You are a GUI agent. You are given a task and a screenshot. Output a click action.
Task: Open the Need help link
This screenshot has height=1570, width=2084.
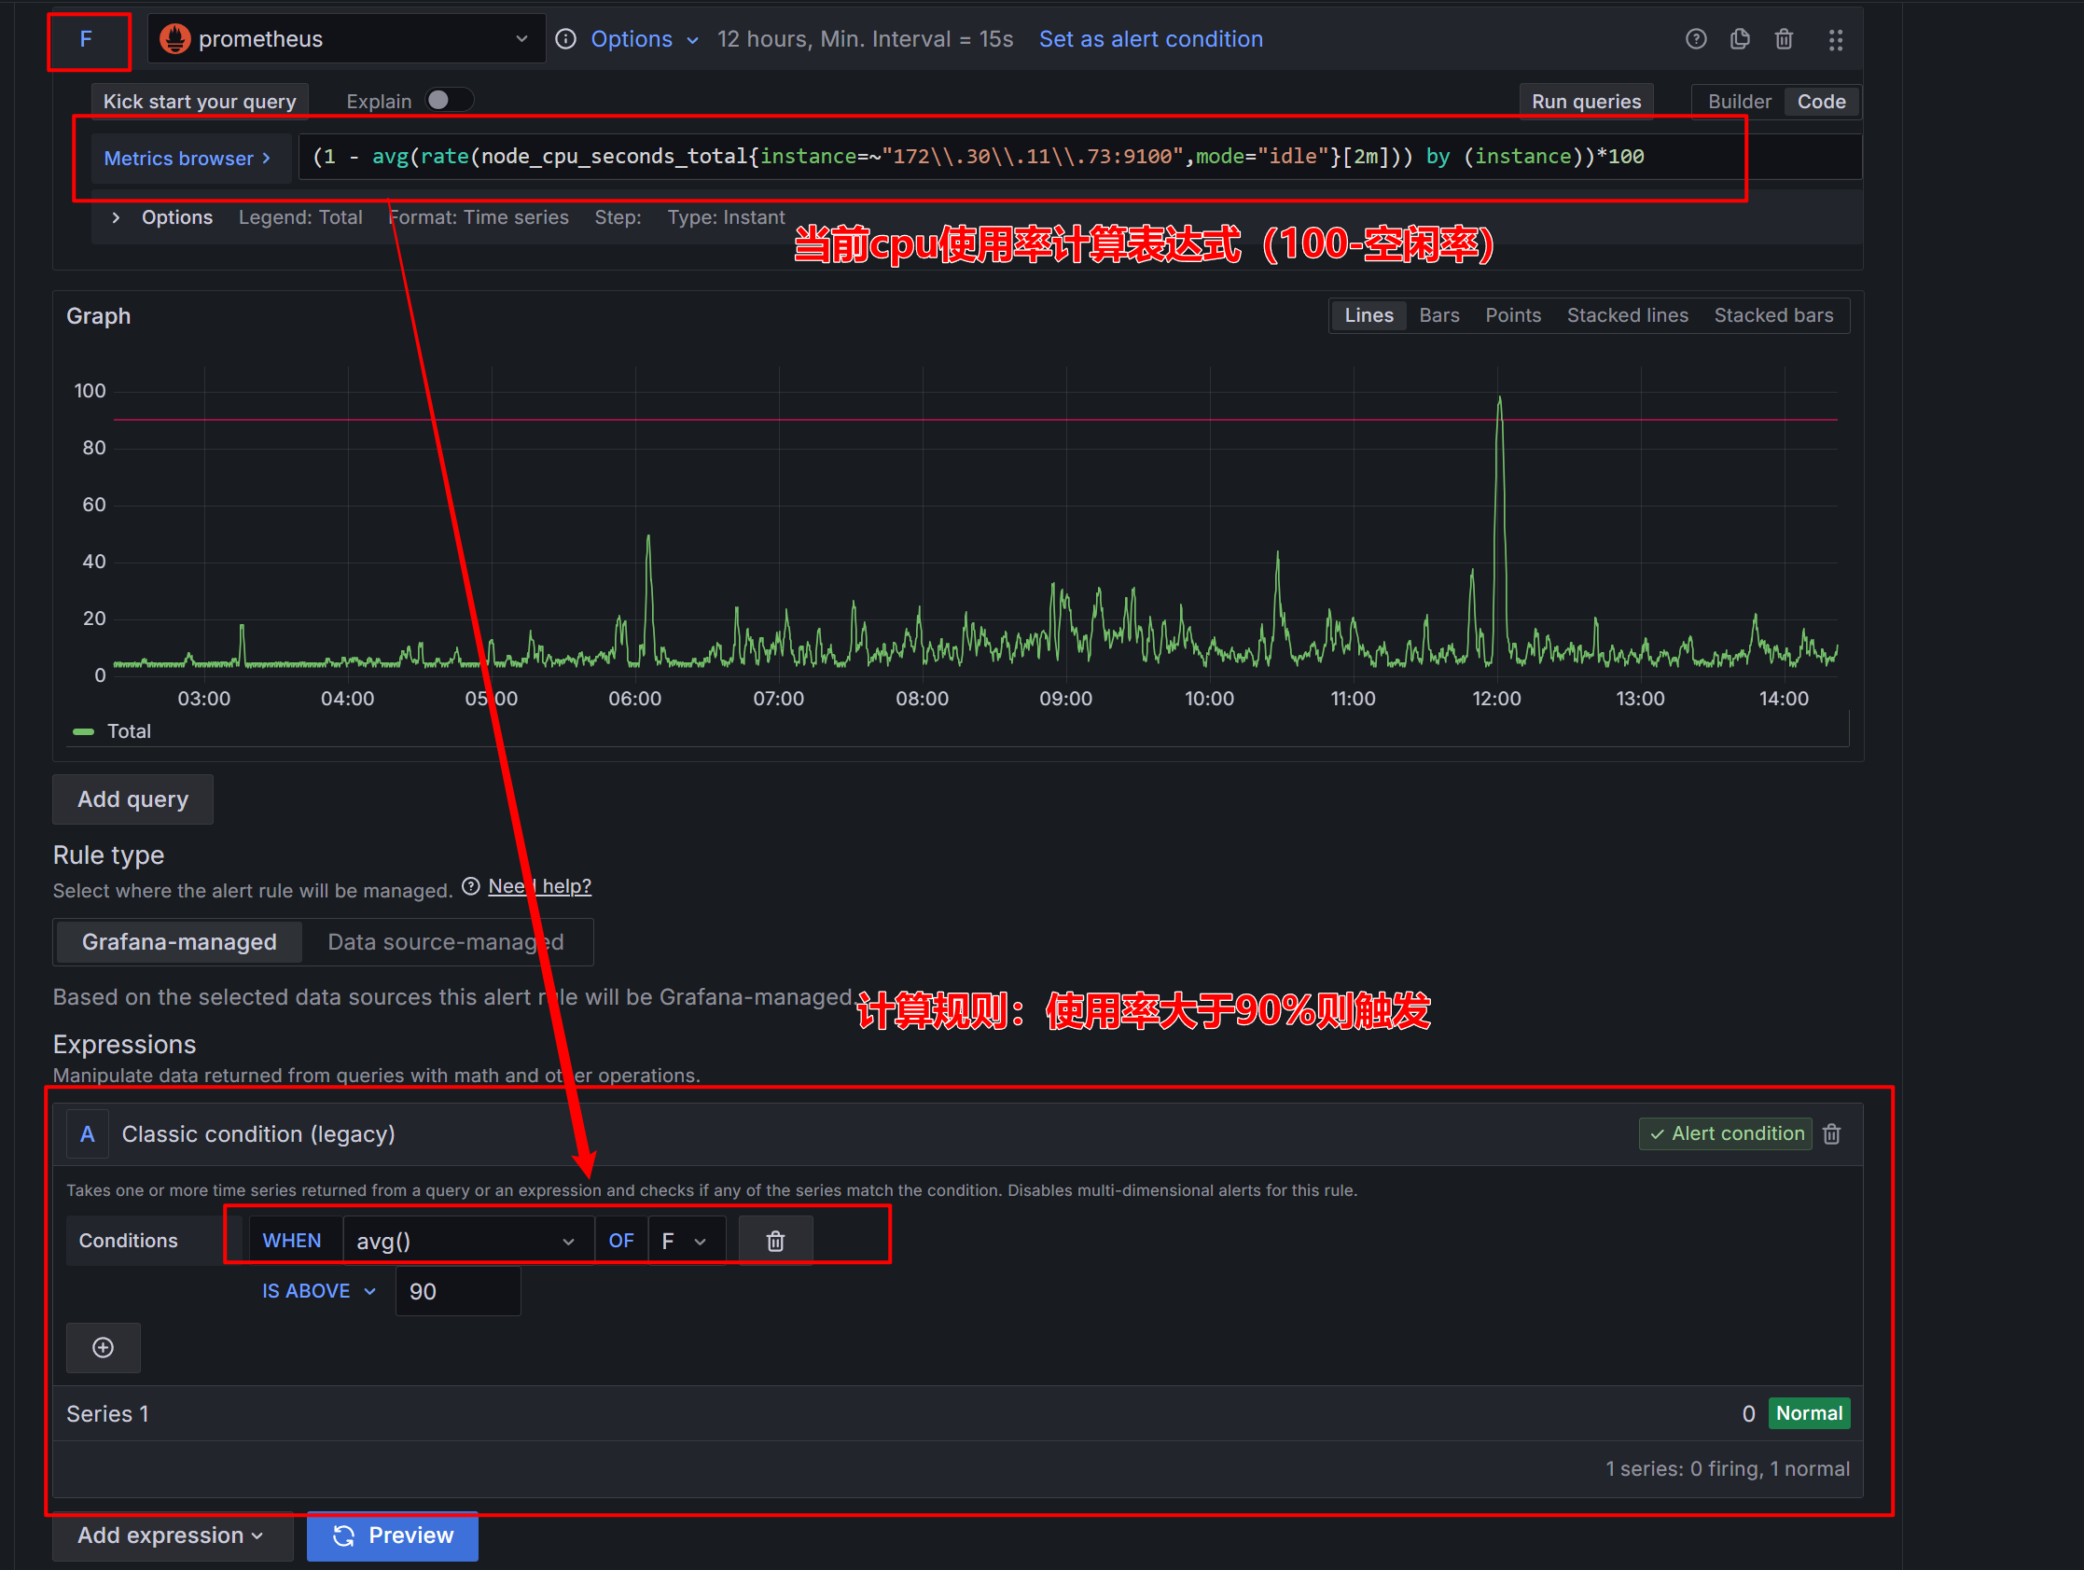(540, 887)
